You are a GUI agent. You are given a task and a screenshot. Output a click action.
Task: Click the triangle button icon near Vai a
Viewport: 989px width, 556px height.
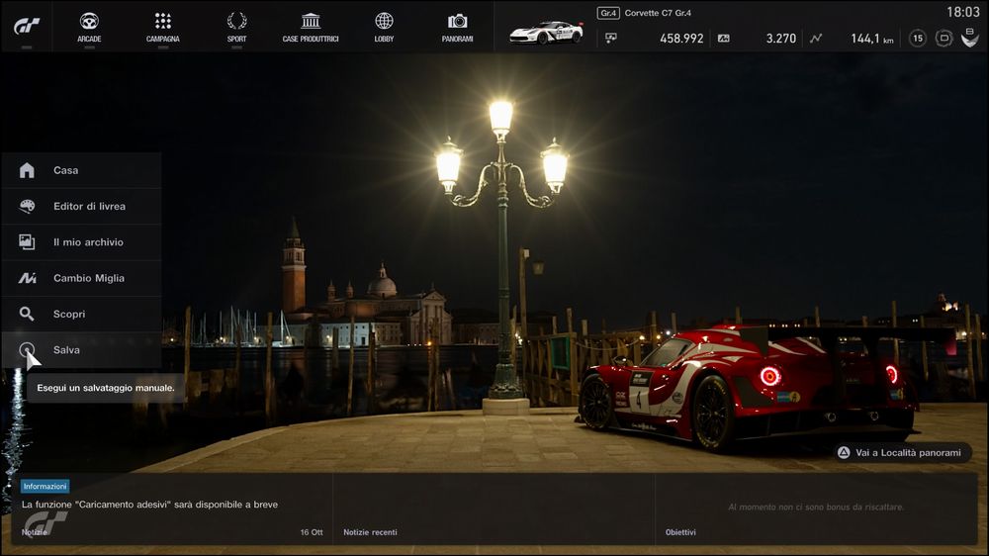tap(844, 452)
